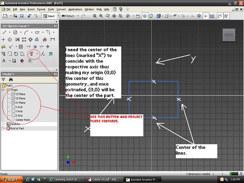
Task: Open the fx Parameters tool
Action: click(x=43, y=54)
